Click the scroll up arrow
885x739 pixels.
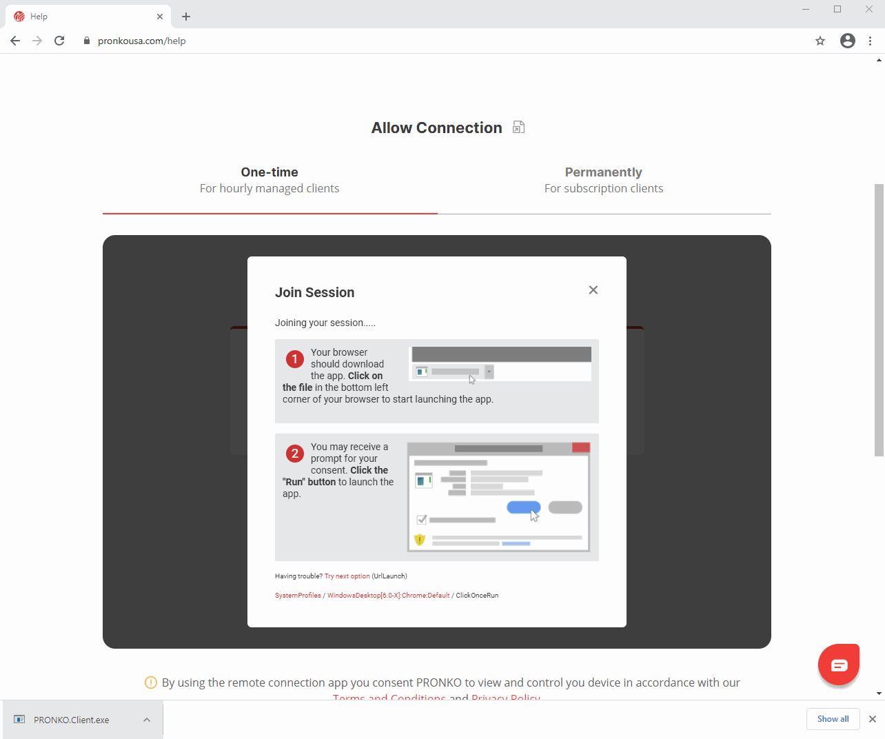coord(879,60)
